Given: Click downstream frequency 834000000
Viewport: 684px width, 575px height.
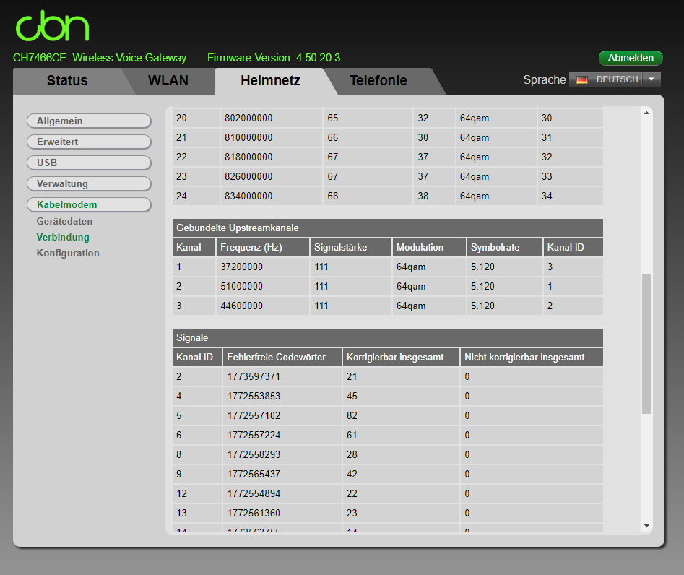Looking at the screenshot, I should pos(248,196).
